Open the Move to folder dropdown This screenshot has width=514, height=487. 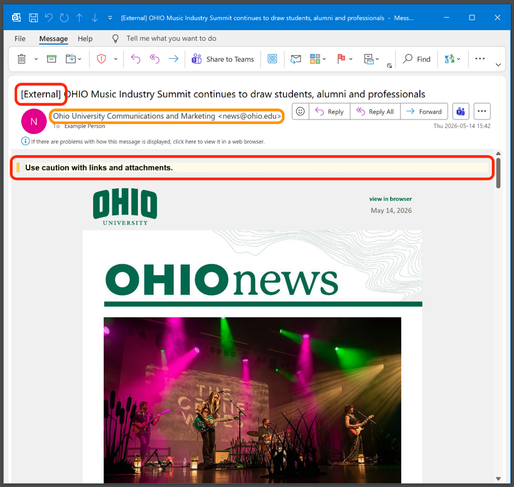(74, 59)
